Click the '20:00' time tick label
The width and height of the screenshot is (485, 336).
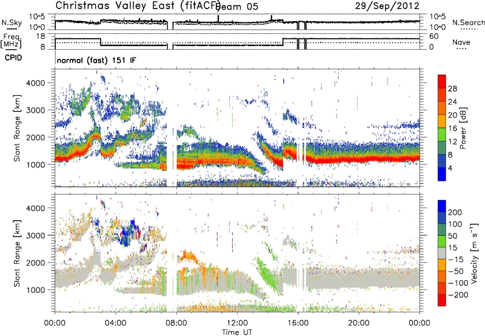pos(358,323)
